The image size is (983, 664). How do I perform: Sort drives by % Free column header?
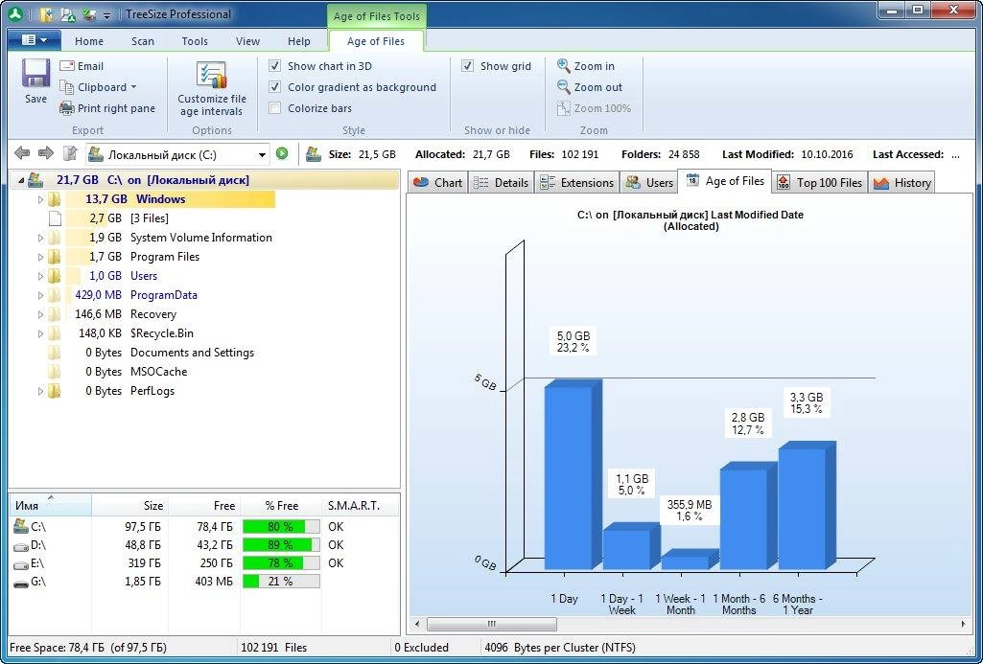point(281,506)
